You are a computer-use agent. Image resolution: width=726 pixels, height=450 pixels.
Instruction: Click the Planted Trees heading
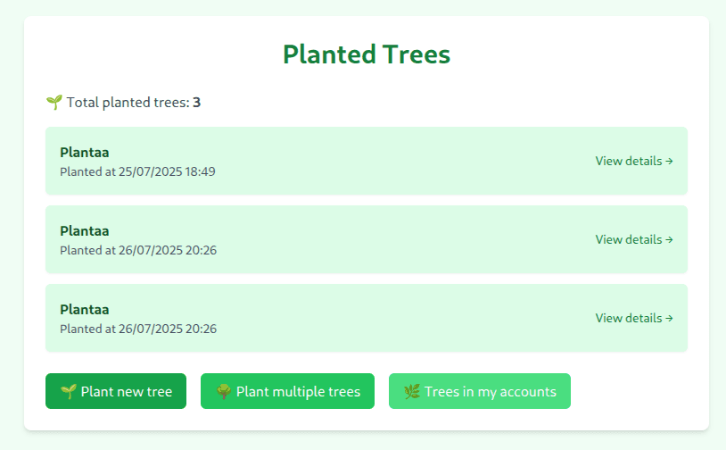[367, 54]
